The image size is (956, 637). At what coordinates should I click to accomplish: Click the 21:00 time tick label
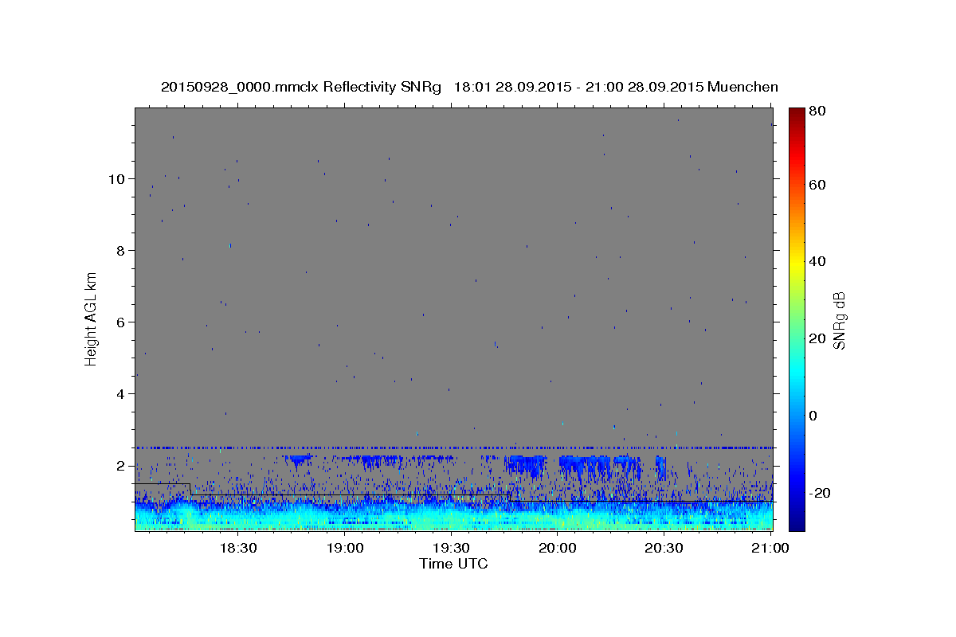(x=770, y=549)
